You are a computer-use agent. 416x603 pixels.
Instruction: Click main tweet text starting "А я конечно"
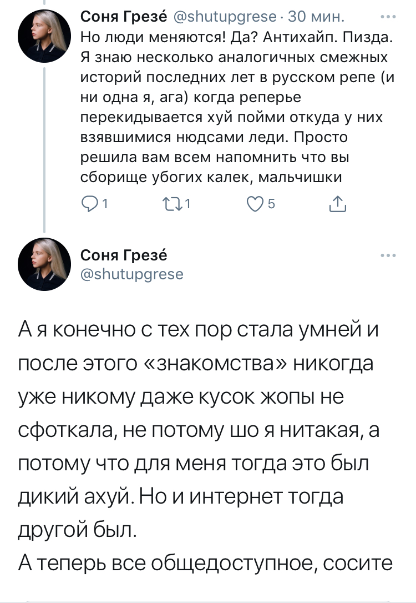(204, 334)
